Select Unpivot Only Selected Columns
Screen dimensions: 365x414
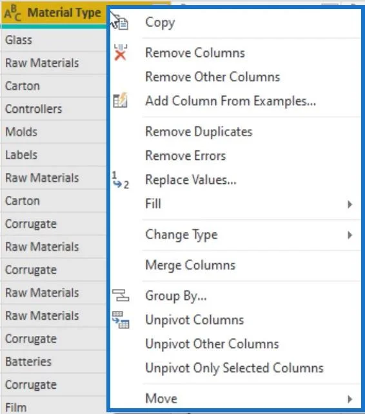234,368
